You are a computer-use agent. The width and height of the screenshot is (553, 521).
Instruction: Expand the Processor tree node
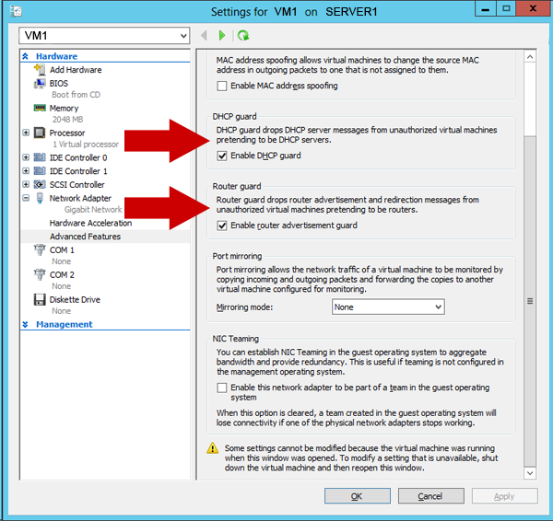pos(26,133)
